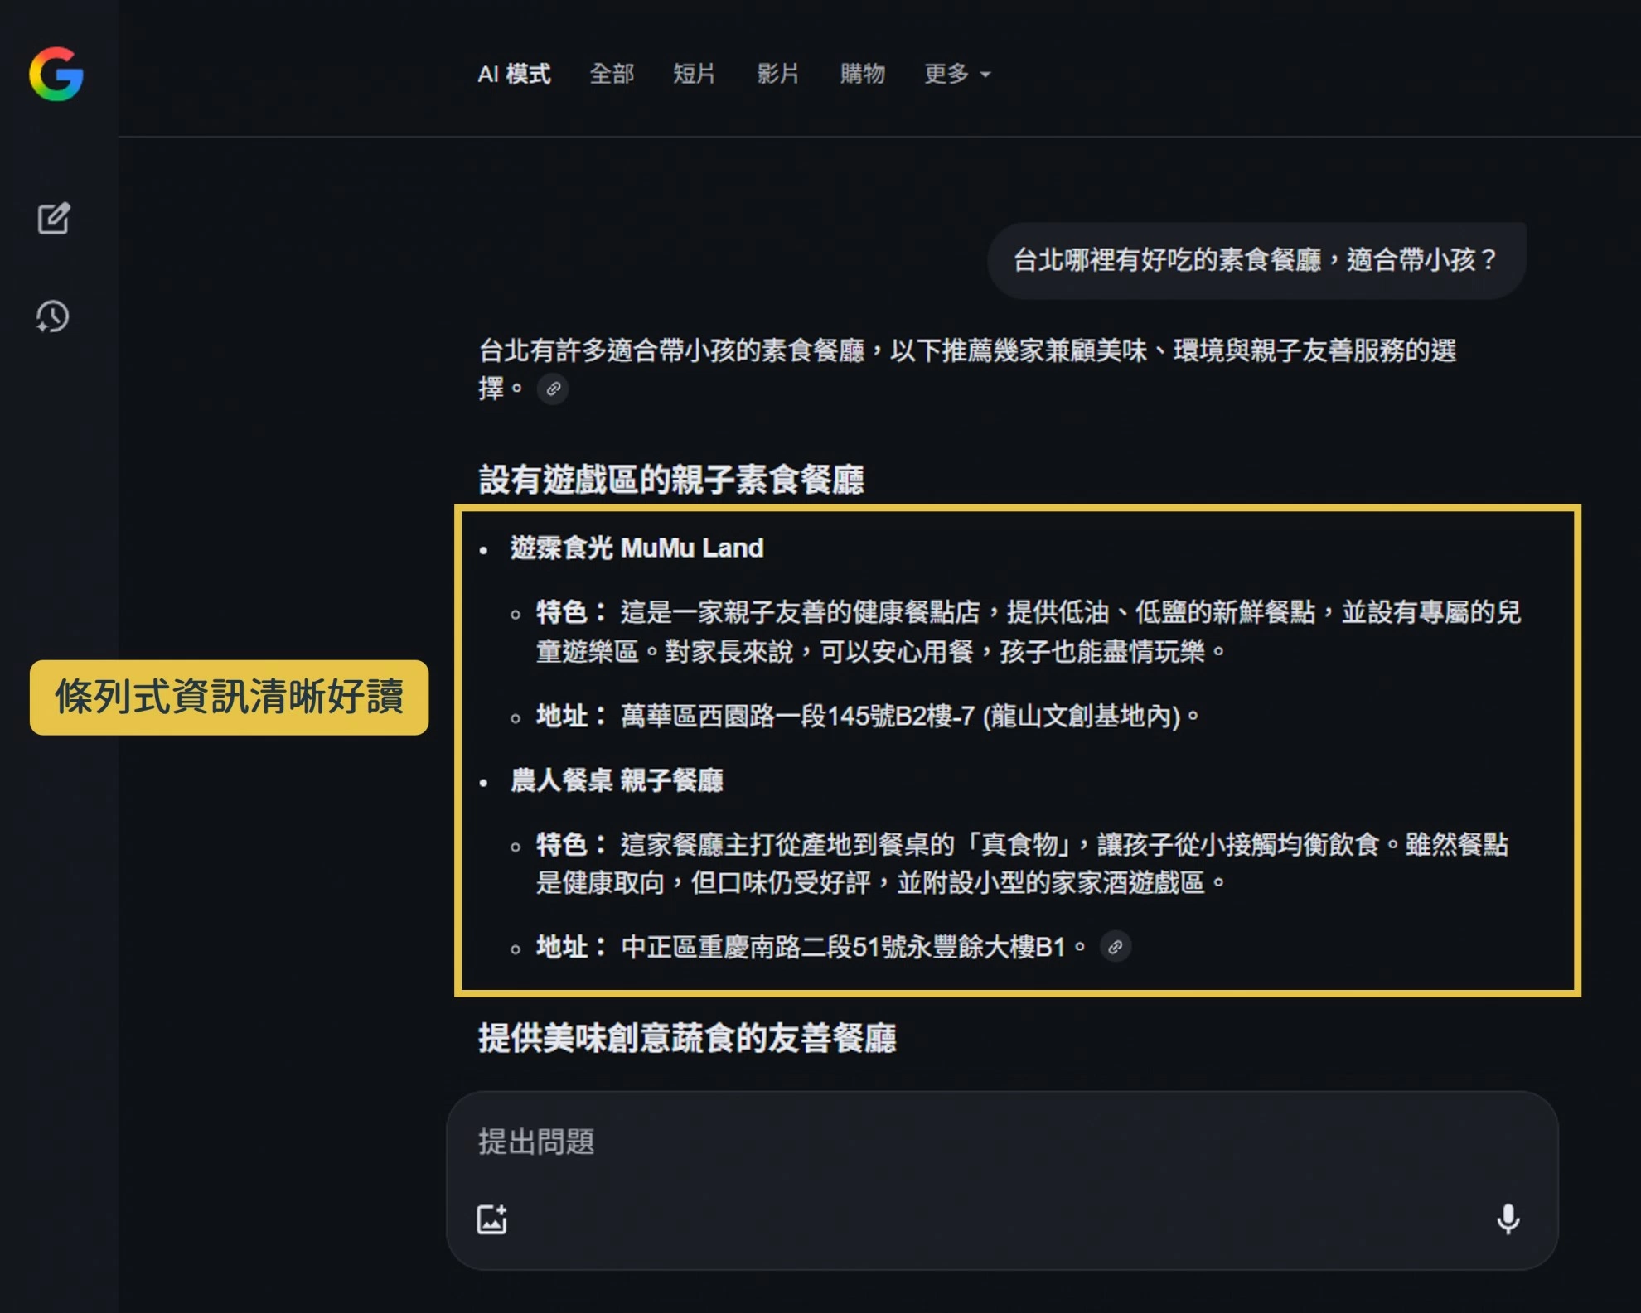Open the 短片 tab
This screenshot has height=1313, width=1641.
click(x=695, y=74)
